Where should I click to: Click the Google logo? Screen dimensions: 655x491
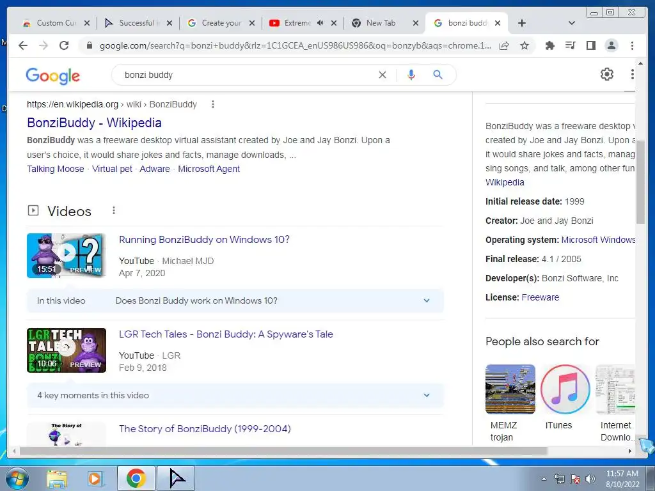52,75
